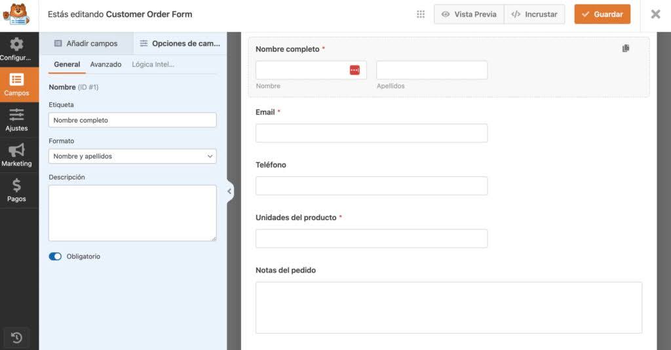Select the General sub-tab
This screenshot has height=350, width=671.
pyautogui.click(x=67, y=64)
